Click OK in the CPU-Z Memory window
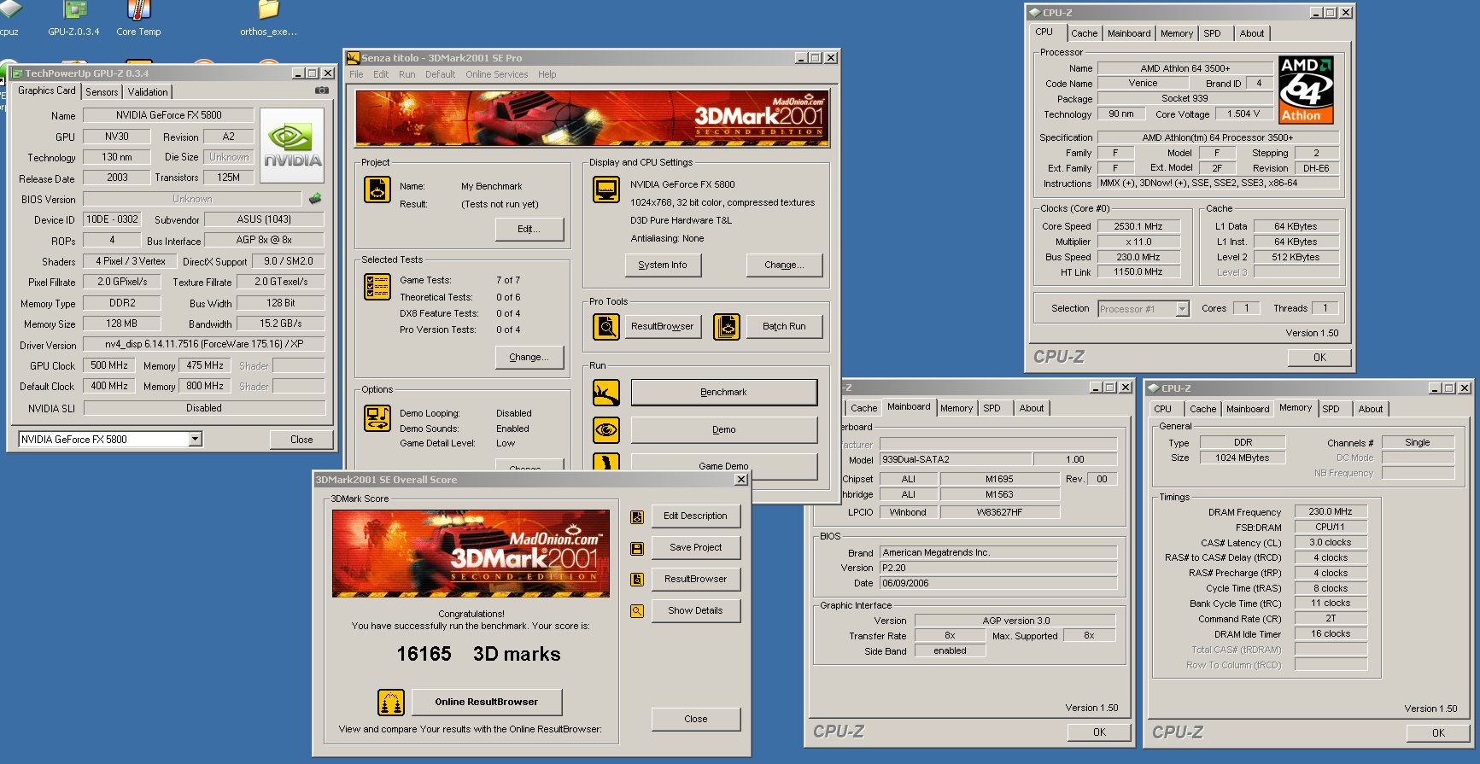This screenshot has height=764, width=1480. (1438, 732)
